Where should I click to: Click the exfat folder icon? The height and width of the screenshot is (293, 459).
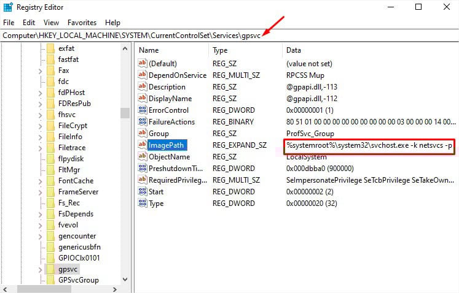click(50, 48)
